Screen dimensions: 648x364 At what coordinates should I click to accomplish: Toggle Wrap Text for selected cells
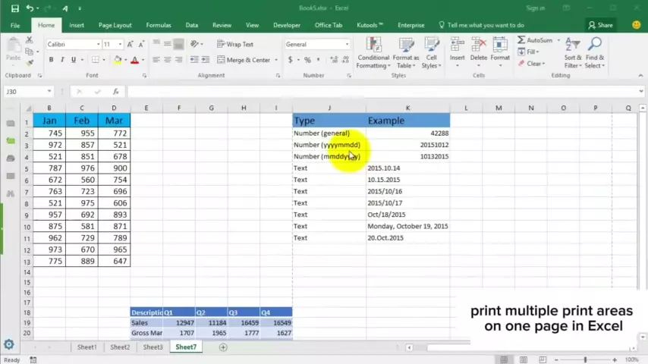[x=234, y=44]
